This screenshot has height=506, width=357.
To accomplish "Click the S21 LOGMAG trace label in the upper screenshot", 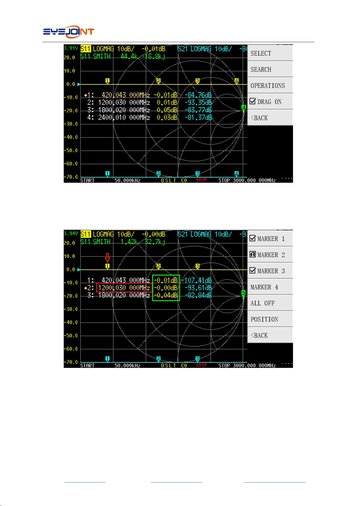I will [212, 49].
